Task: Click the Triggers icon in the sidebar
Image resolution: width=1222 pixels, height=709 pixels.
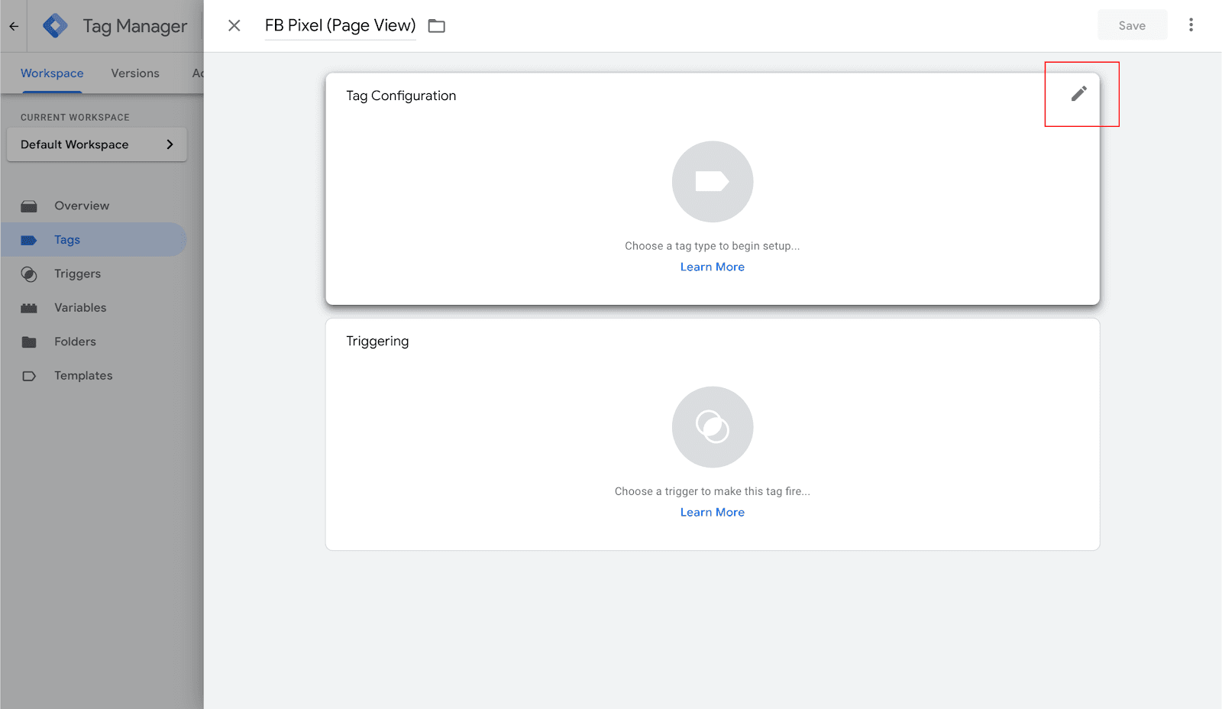Action: 29,274
